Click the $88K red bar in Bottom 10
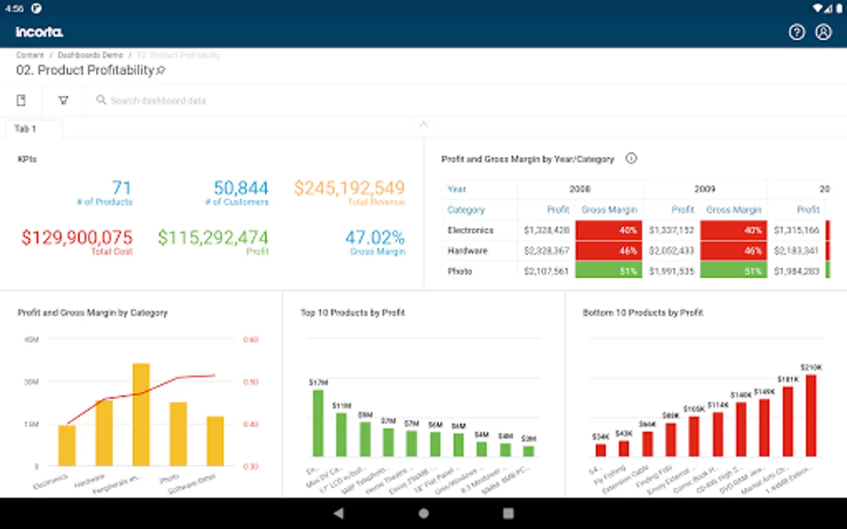 click(x=671, y=440)
